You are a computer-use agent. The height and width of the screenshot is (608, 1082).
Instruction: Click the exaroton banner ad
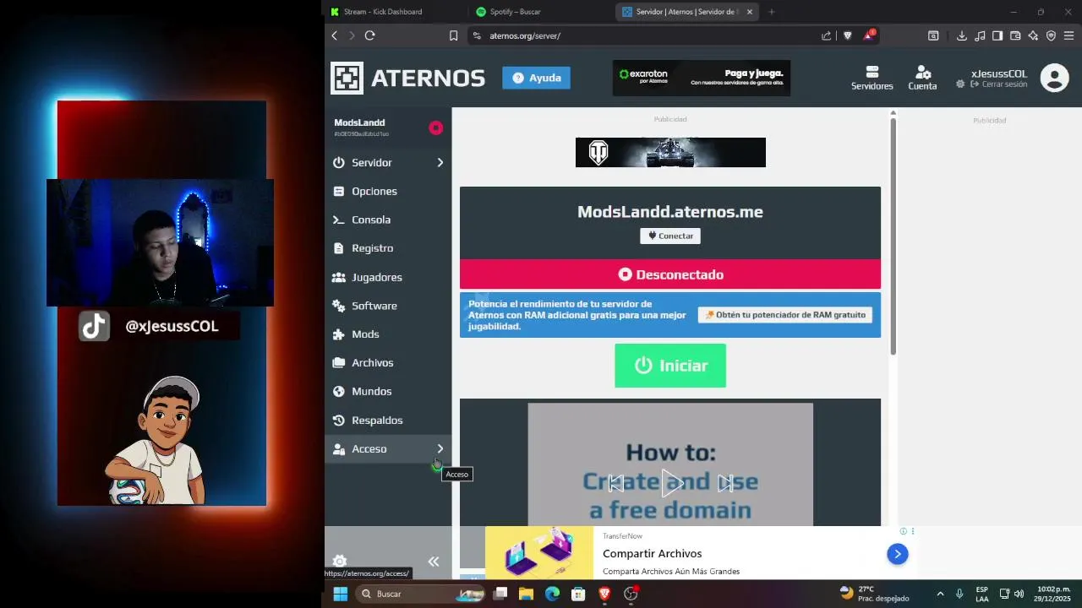[x=702, y=78]
